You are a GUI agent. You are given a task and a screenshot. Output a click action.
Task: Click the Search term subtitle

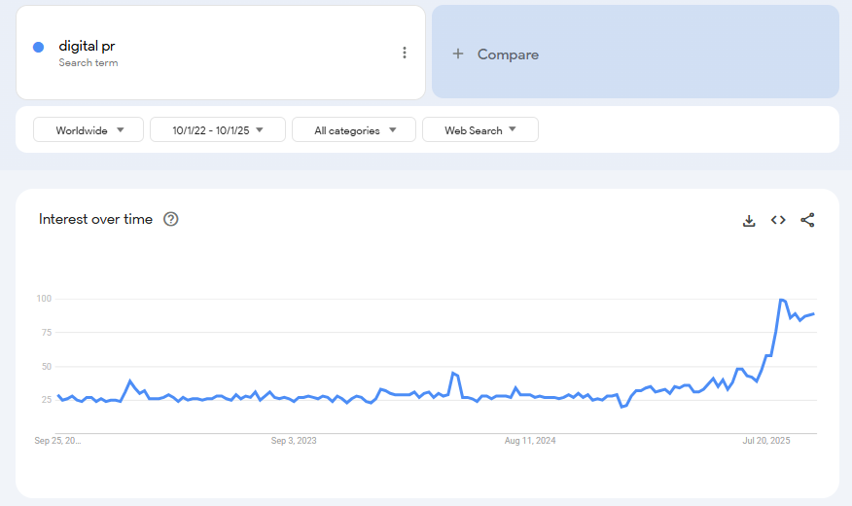(x=88, y=63)
